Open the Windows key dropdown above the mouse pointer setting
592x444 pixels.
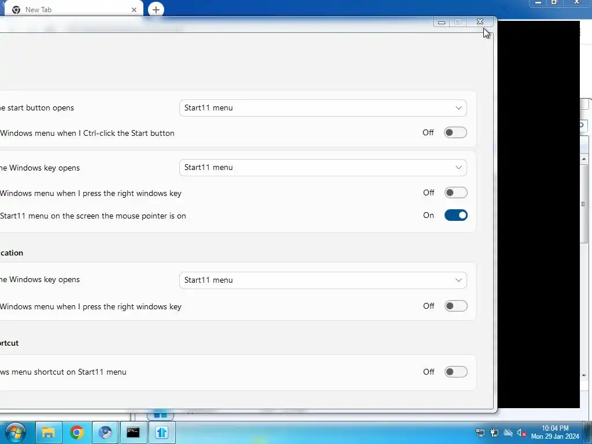point(323,168)
